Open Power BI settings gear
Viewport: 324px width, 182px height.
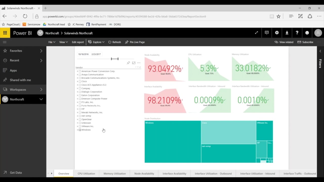coord(277,33)
